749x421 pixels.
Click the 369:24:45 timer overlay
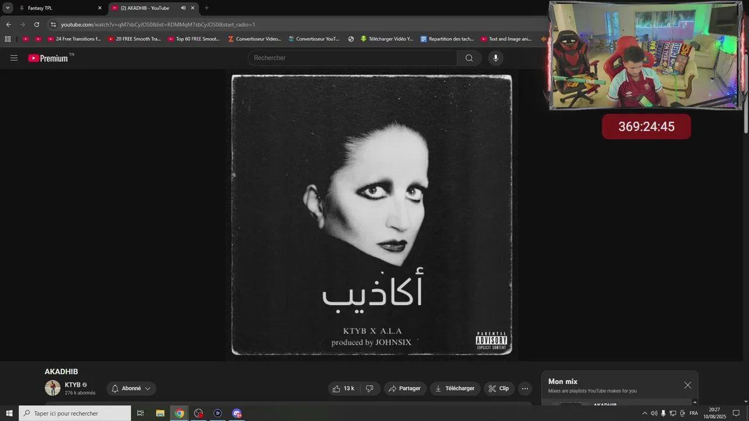click(646, 126)
